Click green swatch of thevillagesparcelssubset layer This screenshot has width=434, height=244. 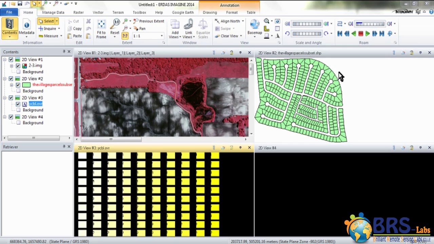coord(26,85)
